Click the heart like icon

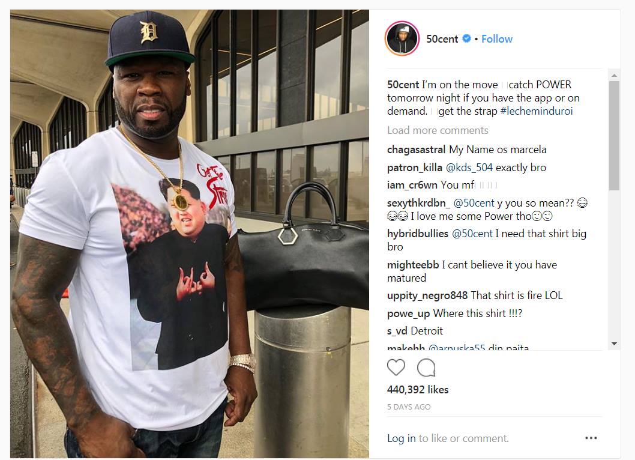(x=396, y=367)
